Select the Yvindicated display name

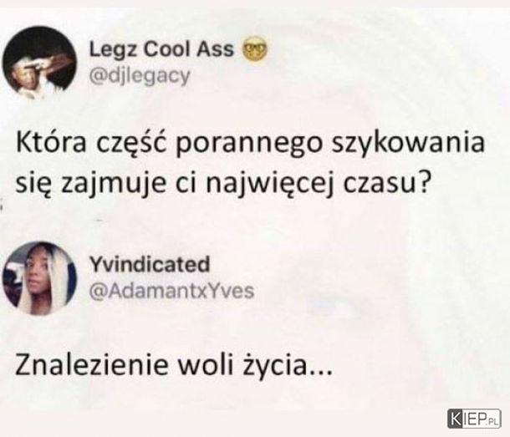pyautogui.click(x=150, y=264)
